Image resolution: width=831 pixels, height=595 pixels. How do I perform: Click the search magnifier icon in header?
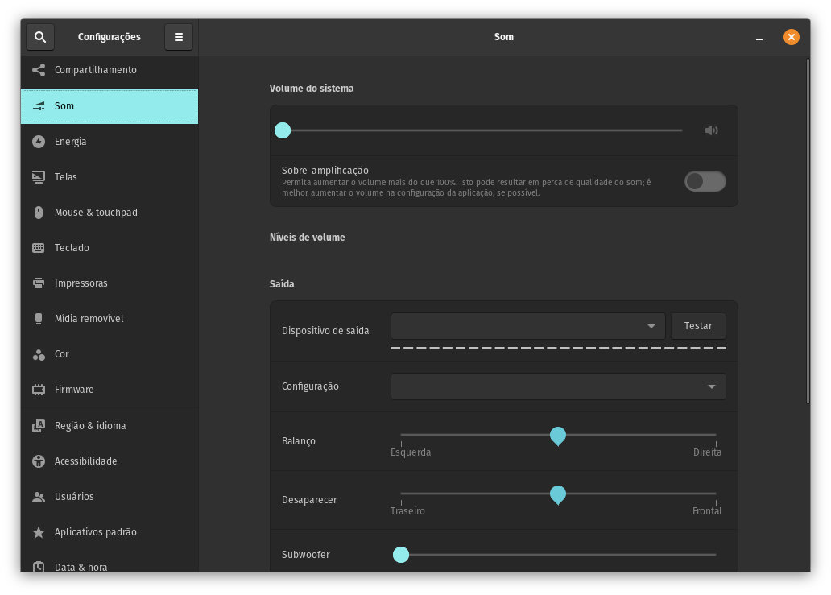pyautogui.click(x=40, y=37)
